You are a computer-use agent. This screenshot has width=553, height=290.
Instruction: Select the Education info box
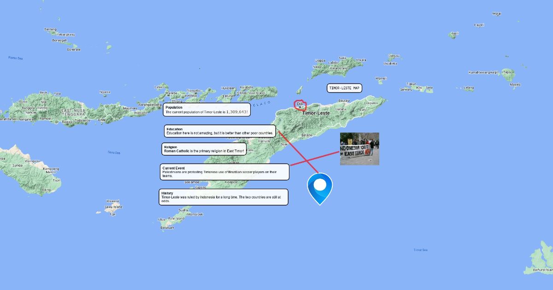(x=220, y=131)
